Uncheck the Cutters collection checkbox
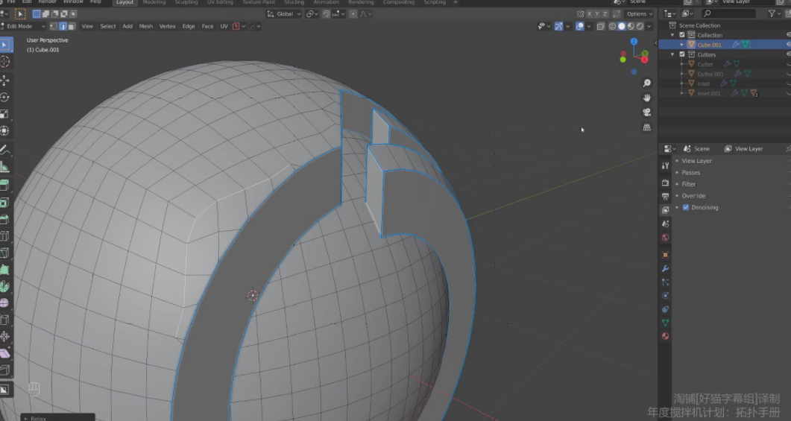 [x=682, y=54]
